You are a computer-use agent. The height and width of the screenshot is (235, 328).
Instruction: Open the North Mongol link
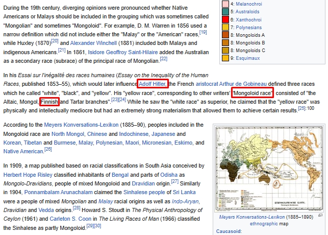[x=68, y=134]
